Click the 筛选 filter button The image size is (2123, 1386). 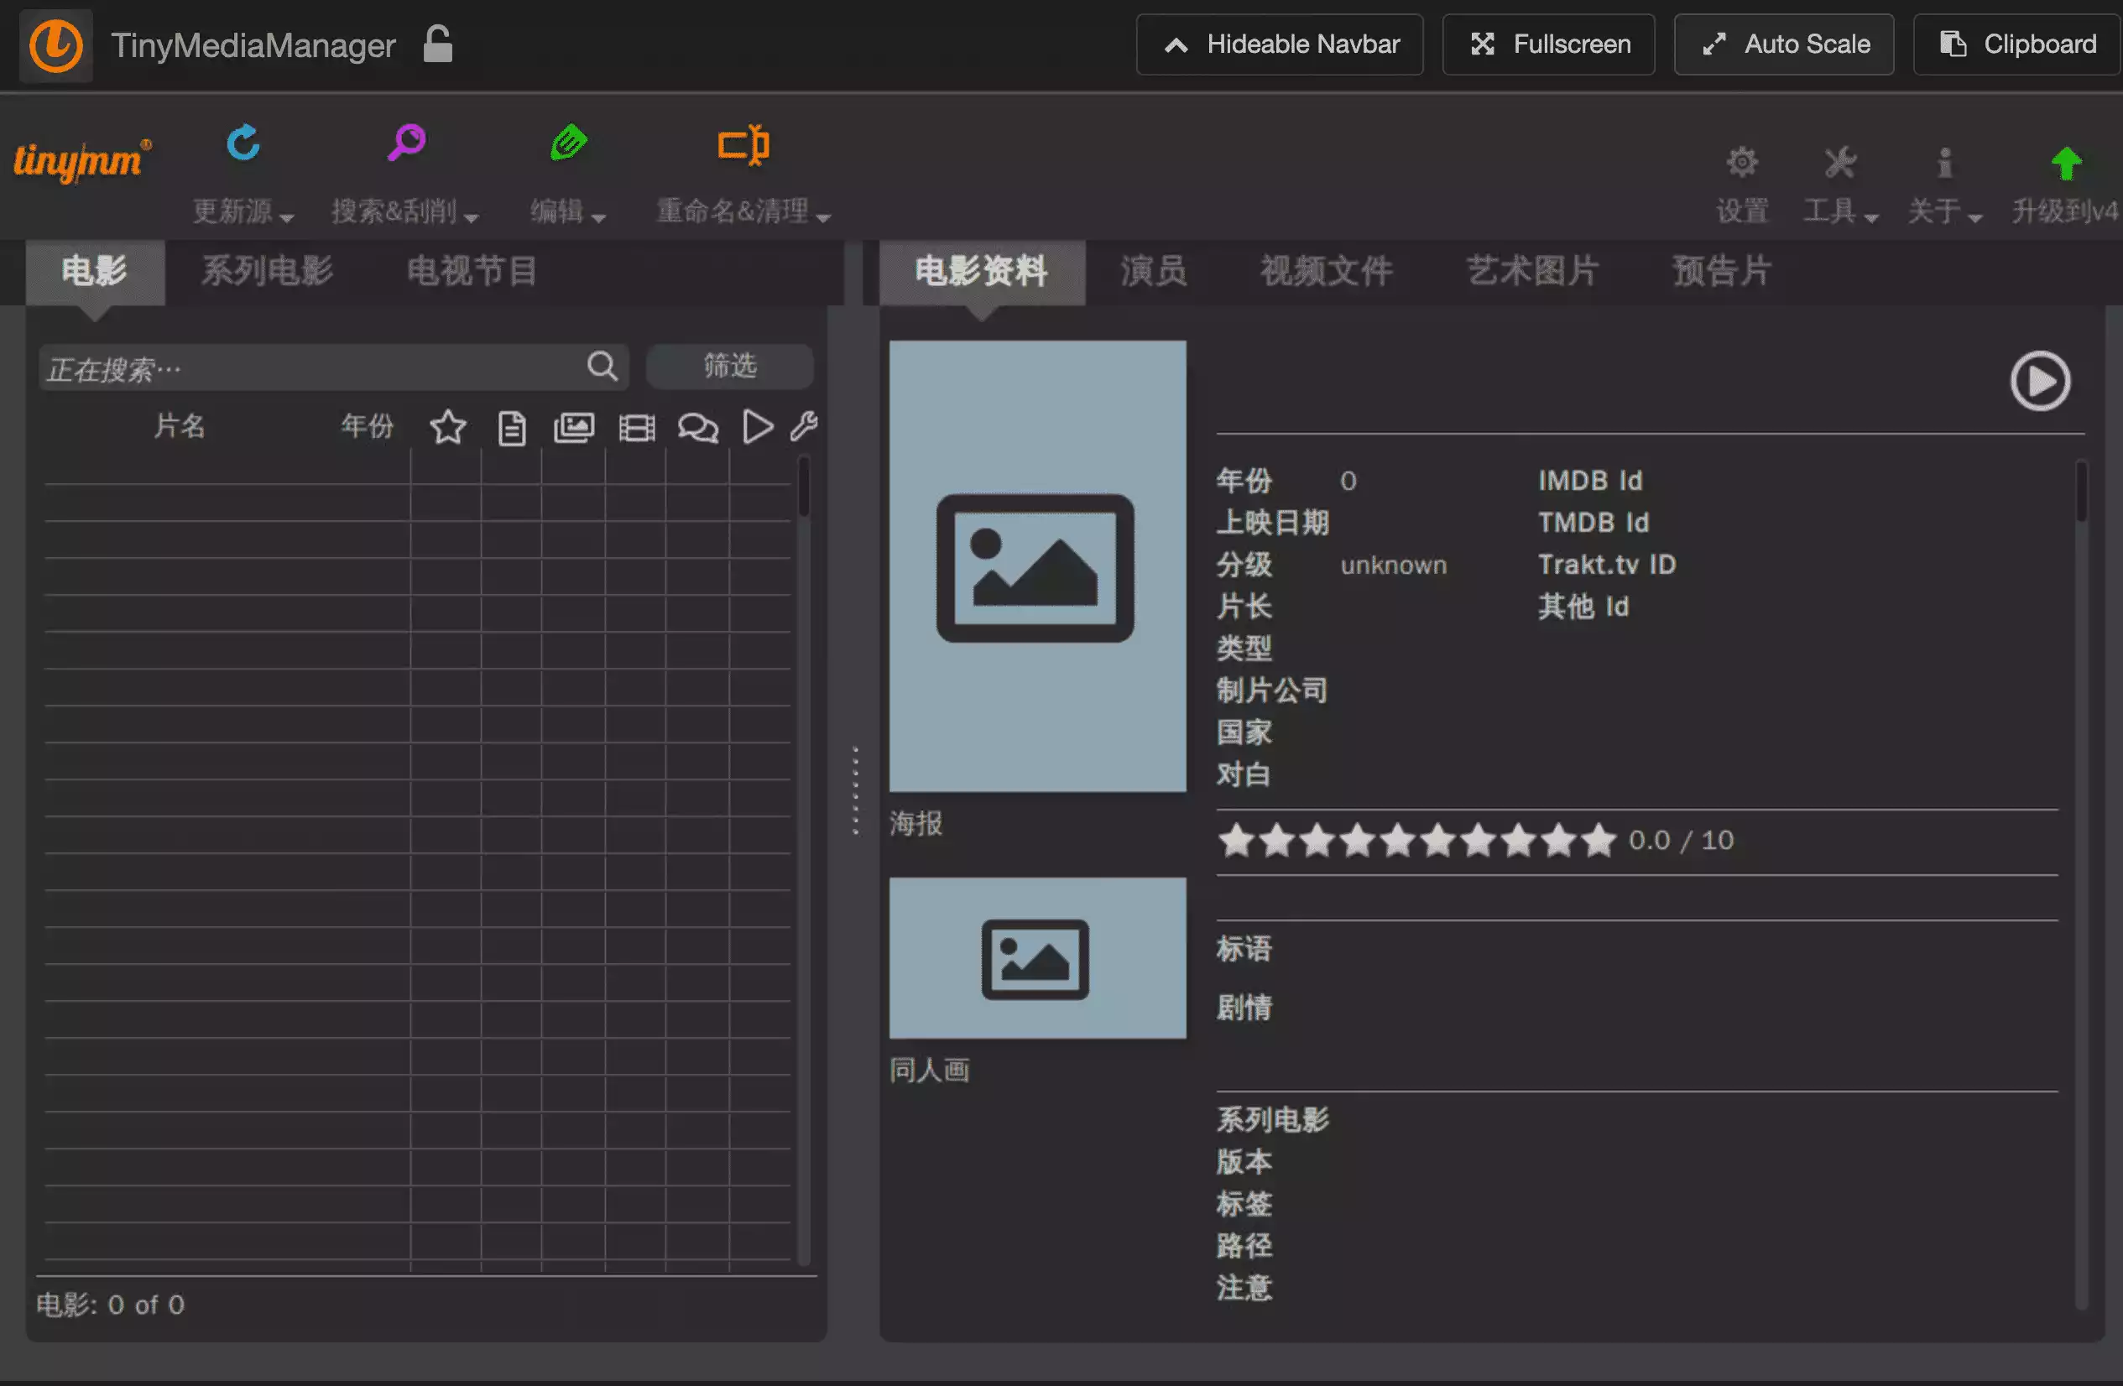[x=728, y=367]
